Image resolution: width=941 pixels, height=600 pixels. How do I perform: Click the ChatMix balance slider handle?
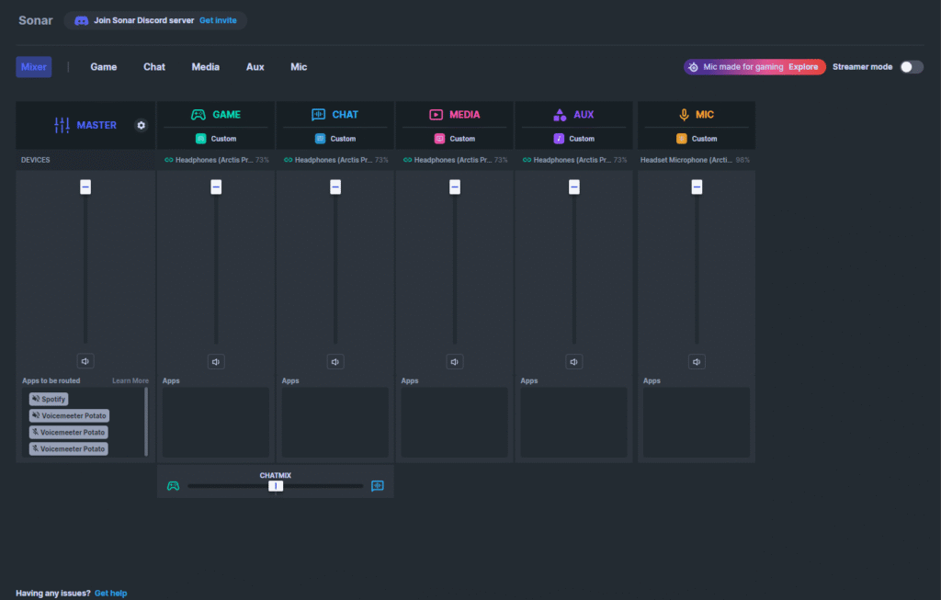click(276, 486)
